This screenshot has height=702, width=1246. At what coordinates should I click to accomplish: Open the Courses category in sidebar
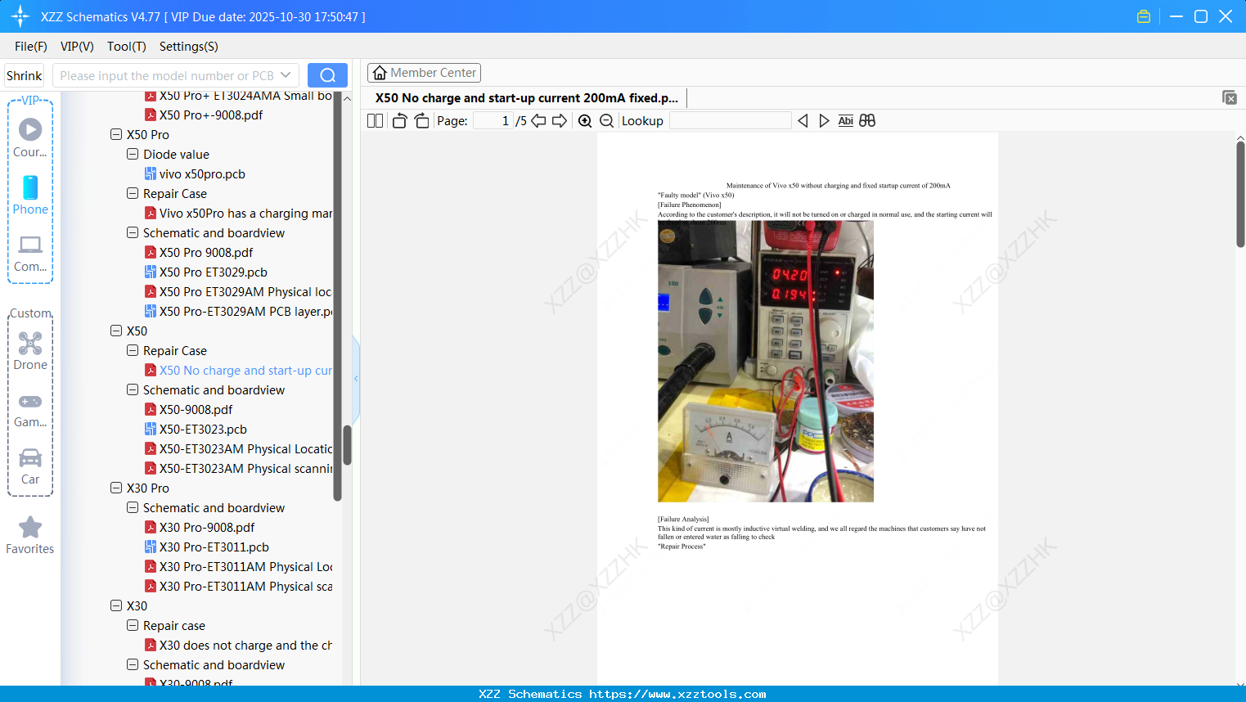(x=30, y=137)
